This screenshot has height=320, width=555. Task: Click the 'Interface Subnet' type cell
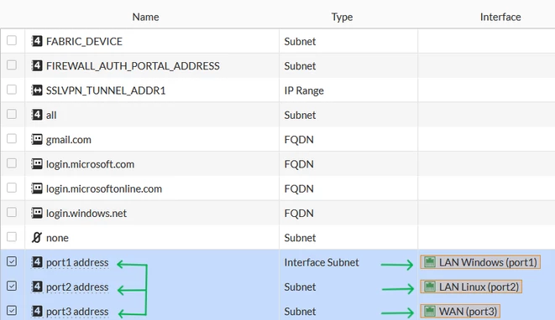pos(322,262)
